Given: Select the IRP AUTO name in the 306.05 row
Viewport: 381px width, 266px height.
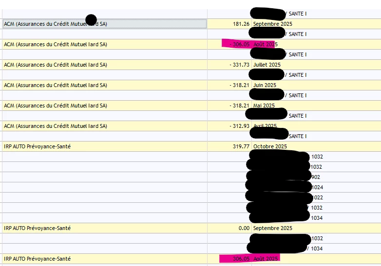Looking at the screenshot, I should click(x=104, y=259).
